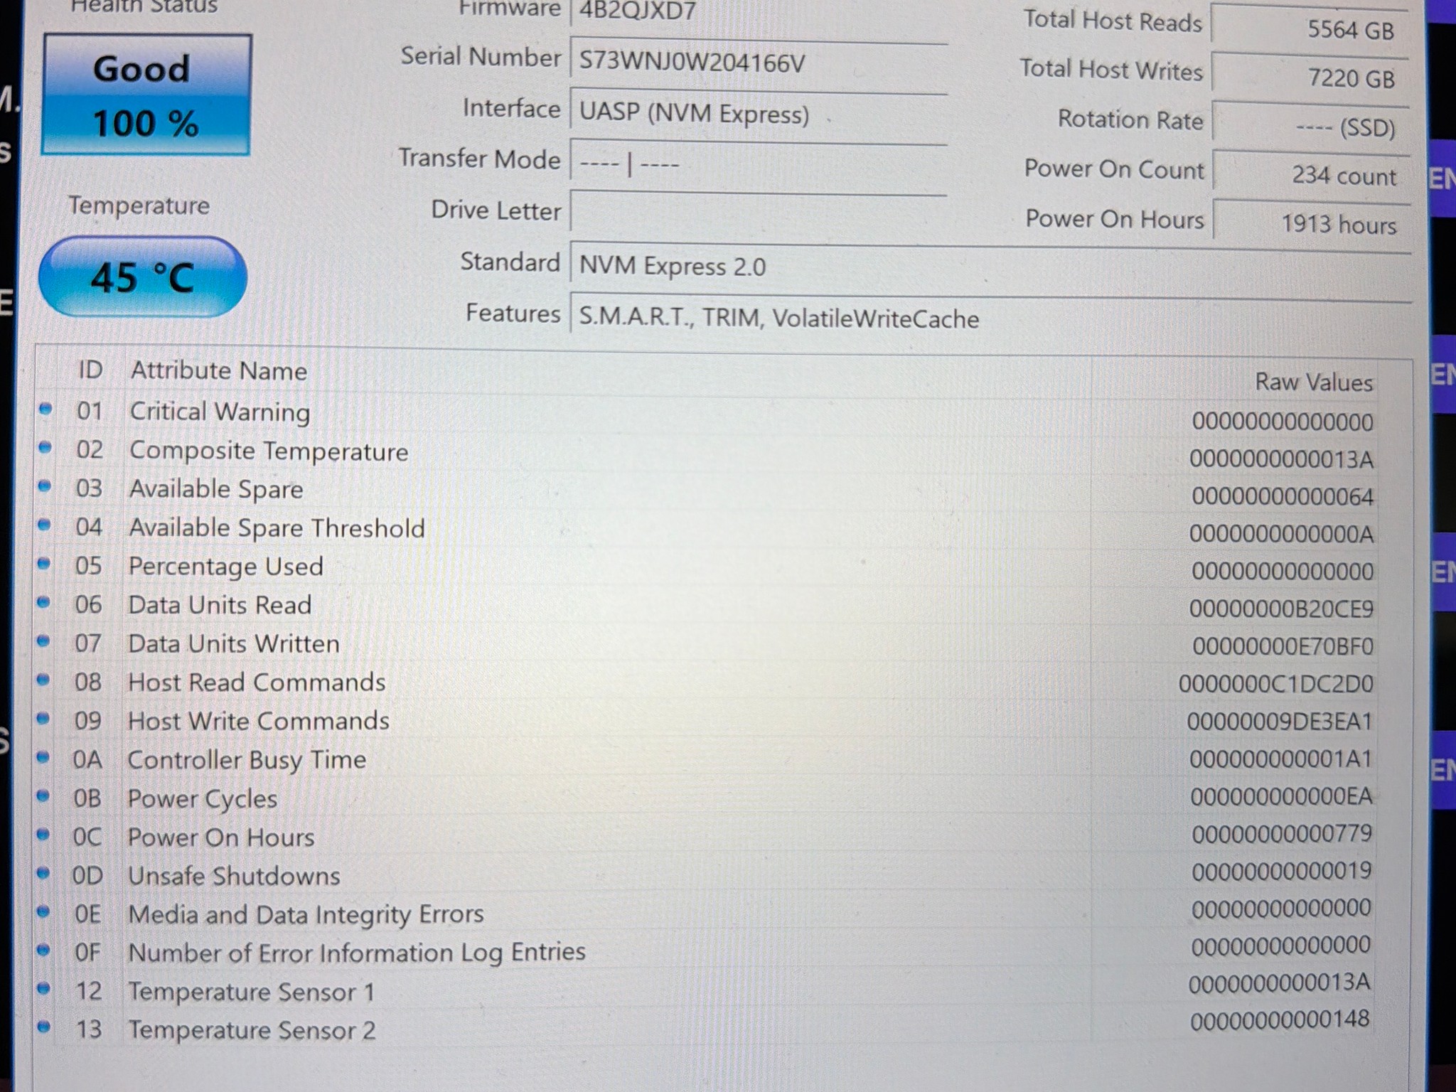Image resolution: width=1456 pixels, height=1092 pixels.
Task: Click raw value 00000000000148
Action: [x=1280, y=1020]
